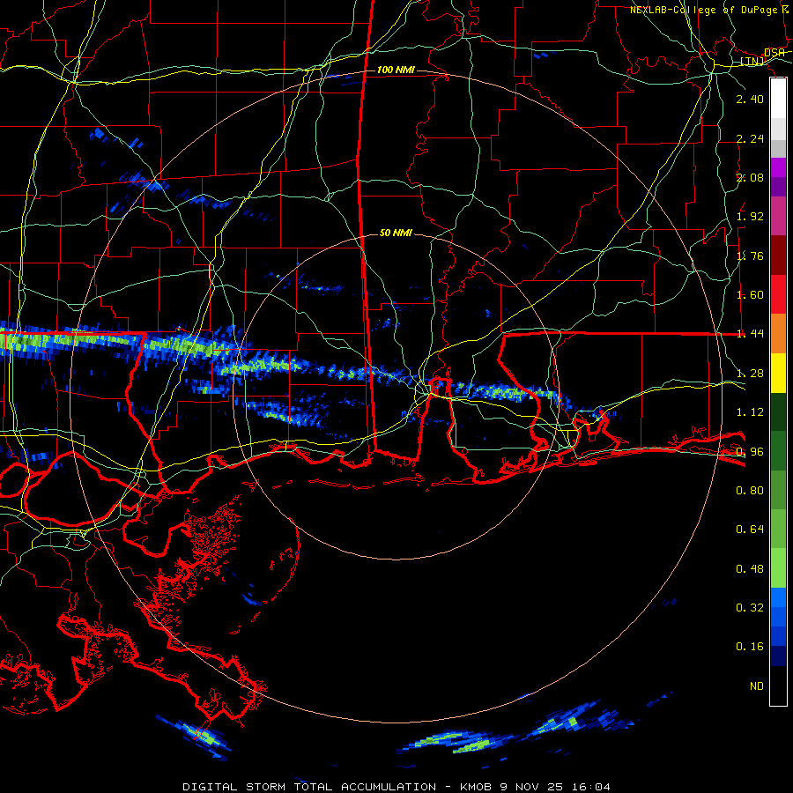Click the '0.64' legend value
This screenshot has height=793, width=793.
click(750, 530)
